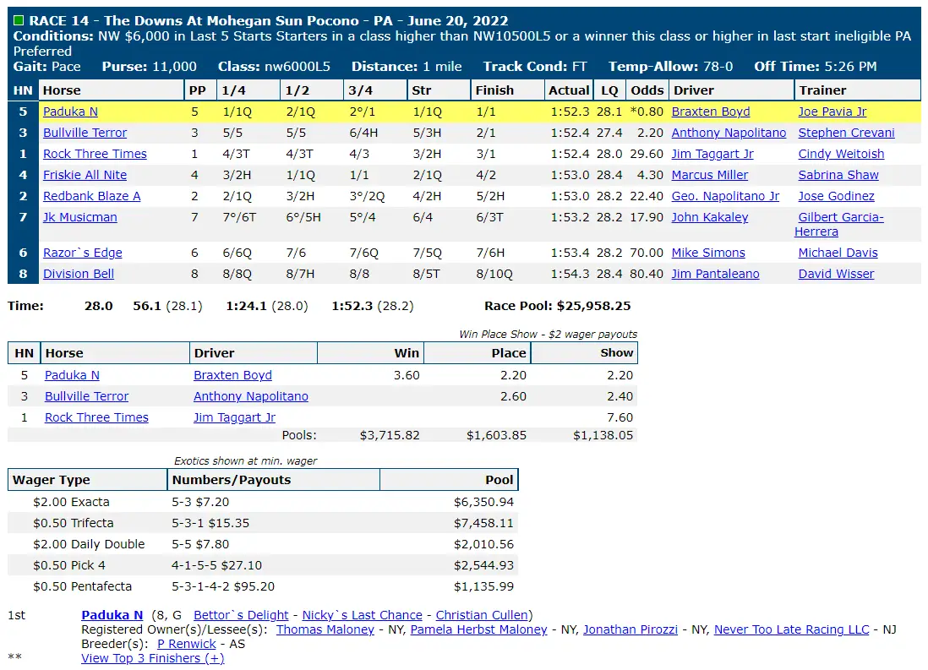Click the Horse column header in race results
Image resolution: width=928 pixels, height=670 pixels.
click(x=112, y=90)
